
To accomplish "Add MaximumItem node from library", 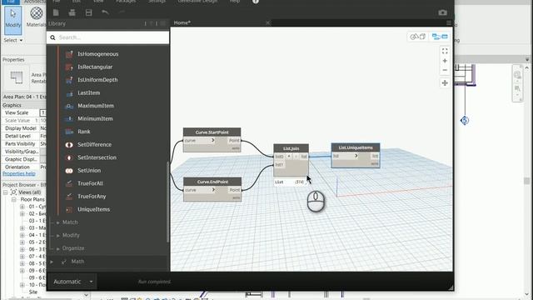I will tap(96, 106).
